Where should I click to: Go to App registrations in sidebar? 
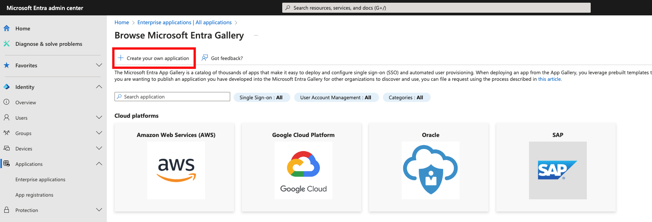tap(34, 195)
